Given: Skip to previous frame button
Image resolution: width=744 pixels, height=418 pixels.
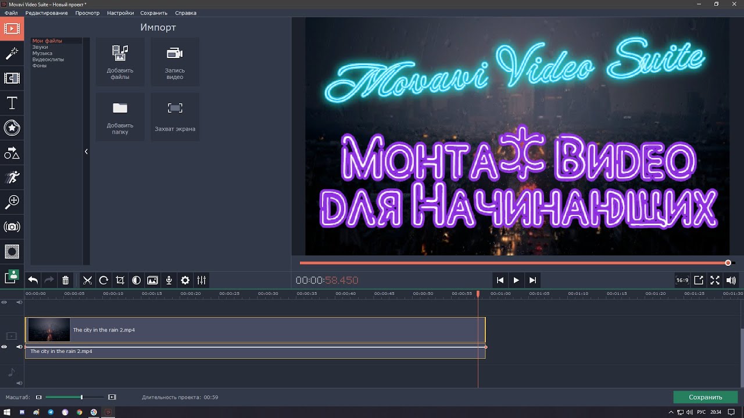Looking at the screenshot, I should point(500,280).
